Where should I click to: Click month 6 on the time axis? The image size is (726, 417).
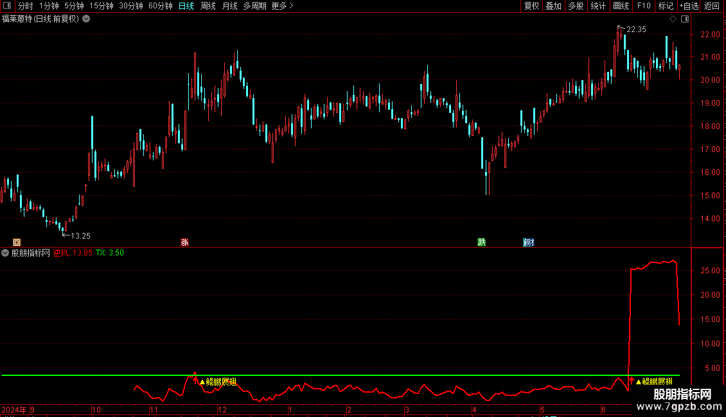click(603, 409)
